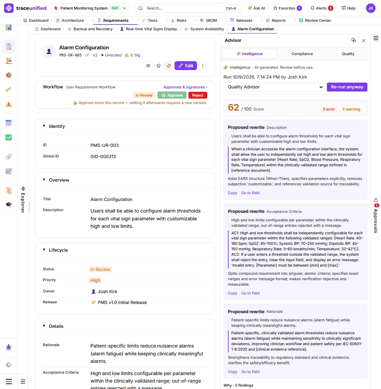Viewport: 381px width, 389px height.
Task: Pop out the Advisor panel icon
Action: [x=354, y=40]
